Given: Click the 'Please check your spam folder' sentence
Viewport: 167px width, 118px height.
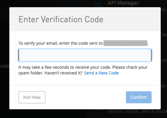Looking at the screenshot, I should [x=83, y=70].
